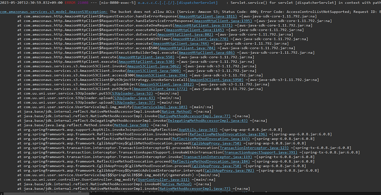Image resolution: width=381 pixels, height=195 pixels.
Task: Navigate to AmazonHttpClient.java:802
Action: coord(185,34)
